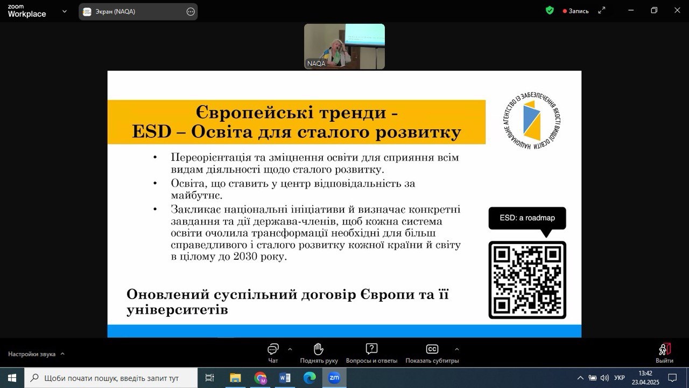The height and width of the screenshot is (388, 689).
Task: Switch the УКР keyboard language indicator
Action: [620, 378]
